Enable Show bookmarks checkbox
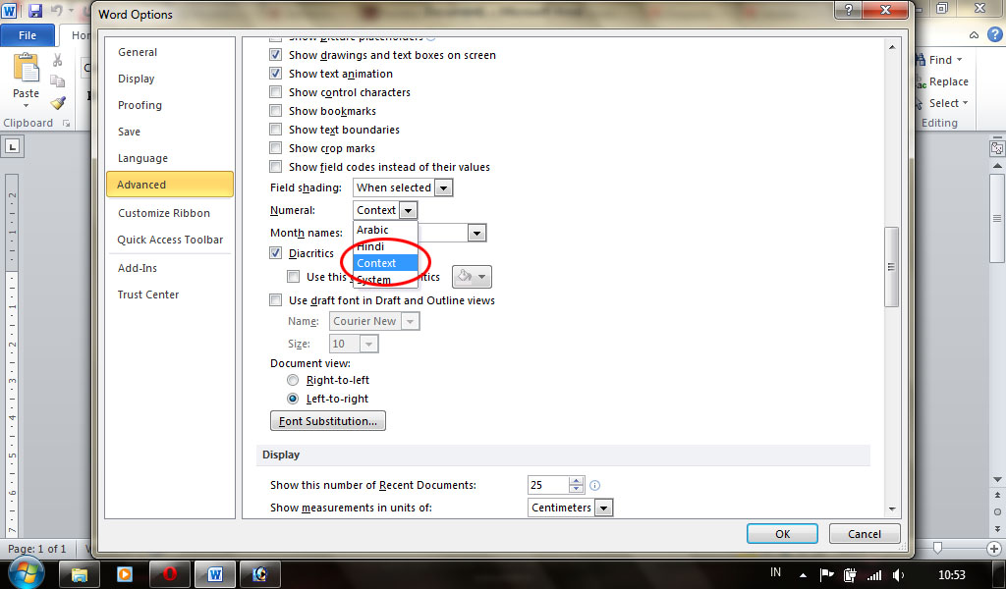1006x589 pixels. [276, 111]
